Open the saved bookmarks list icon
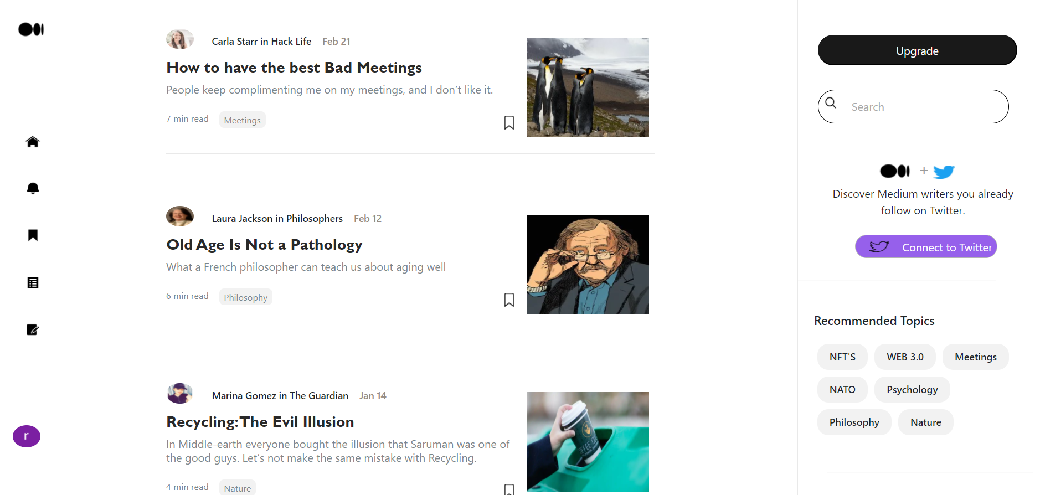 (33, 235)
